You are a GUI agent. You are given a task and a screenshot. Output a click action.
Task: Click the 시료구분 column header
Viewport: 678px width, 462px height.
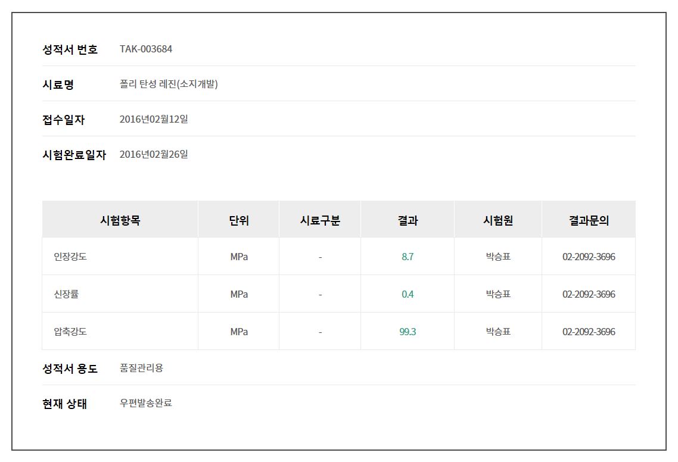pos(320,220)
